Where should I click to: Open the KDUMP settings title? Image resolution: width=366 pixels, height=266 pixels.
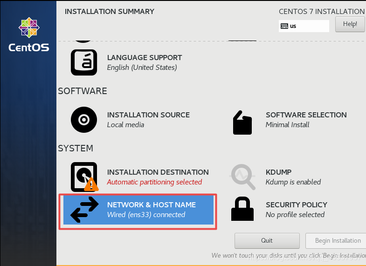click(x=278, y=172)
